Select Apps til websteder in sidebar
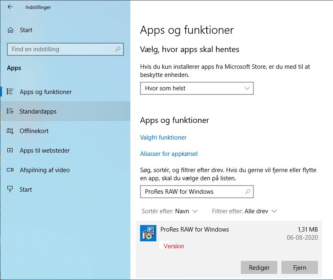The width and height of the screenshot is (333, 280). 65,151
